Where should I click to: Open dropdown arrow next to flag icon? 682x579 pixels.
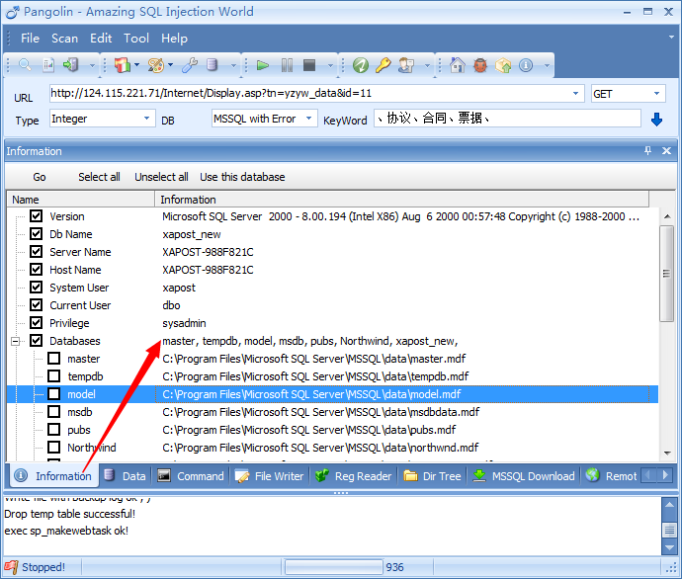point(136,65)
